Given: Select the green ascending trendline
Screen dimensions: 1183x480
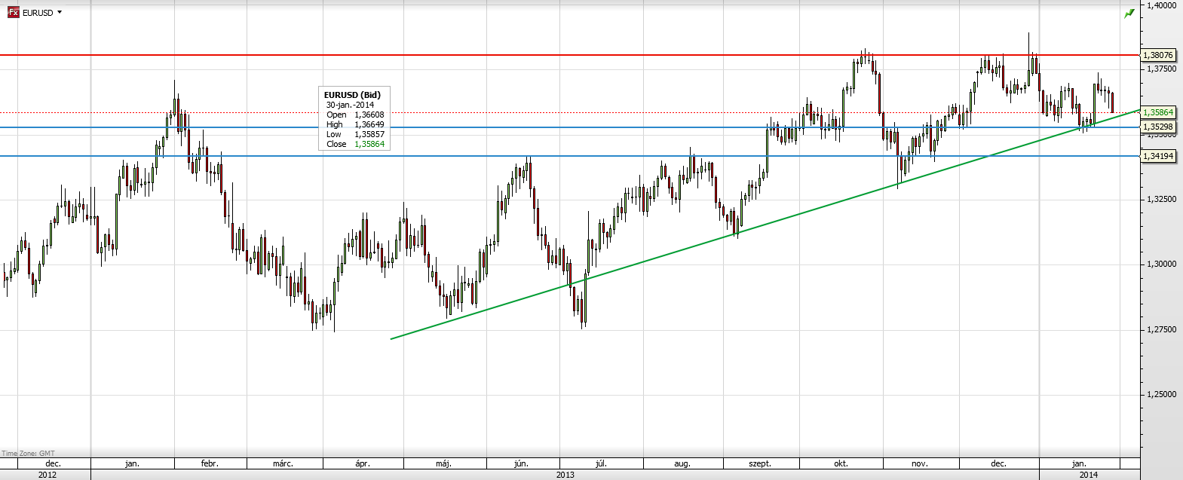Looking at the screenshot, I should click(765, 225).
